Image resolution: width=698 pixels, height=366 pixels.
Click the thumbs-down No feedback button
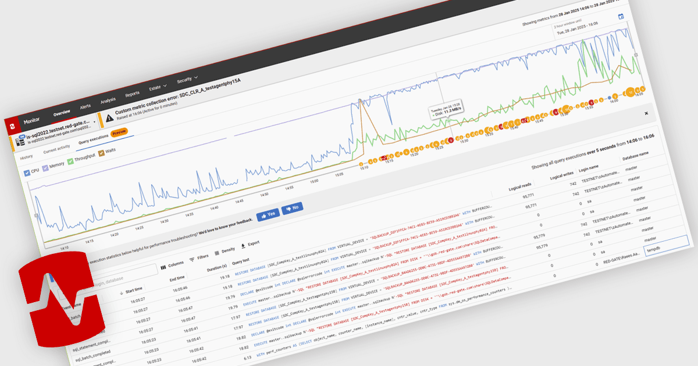tap(292, 208)
